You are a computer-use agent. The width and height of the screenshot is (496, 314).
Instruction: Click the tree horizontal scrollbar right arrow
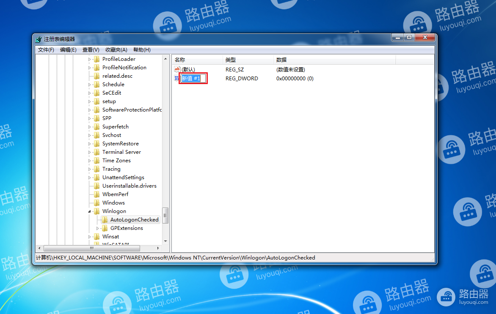[x=158, y=248]
